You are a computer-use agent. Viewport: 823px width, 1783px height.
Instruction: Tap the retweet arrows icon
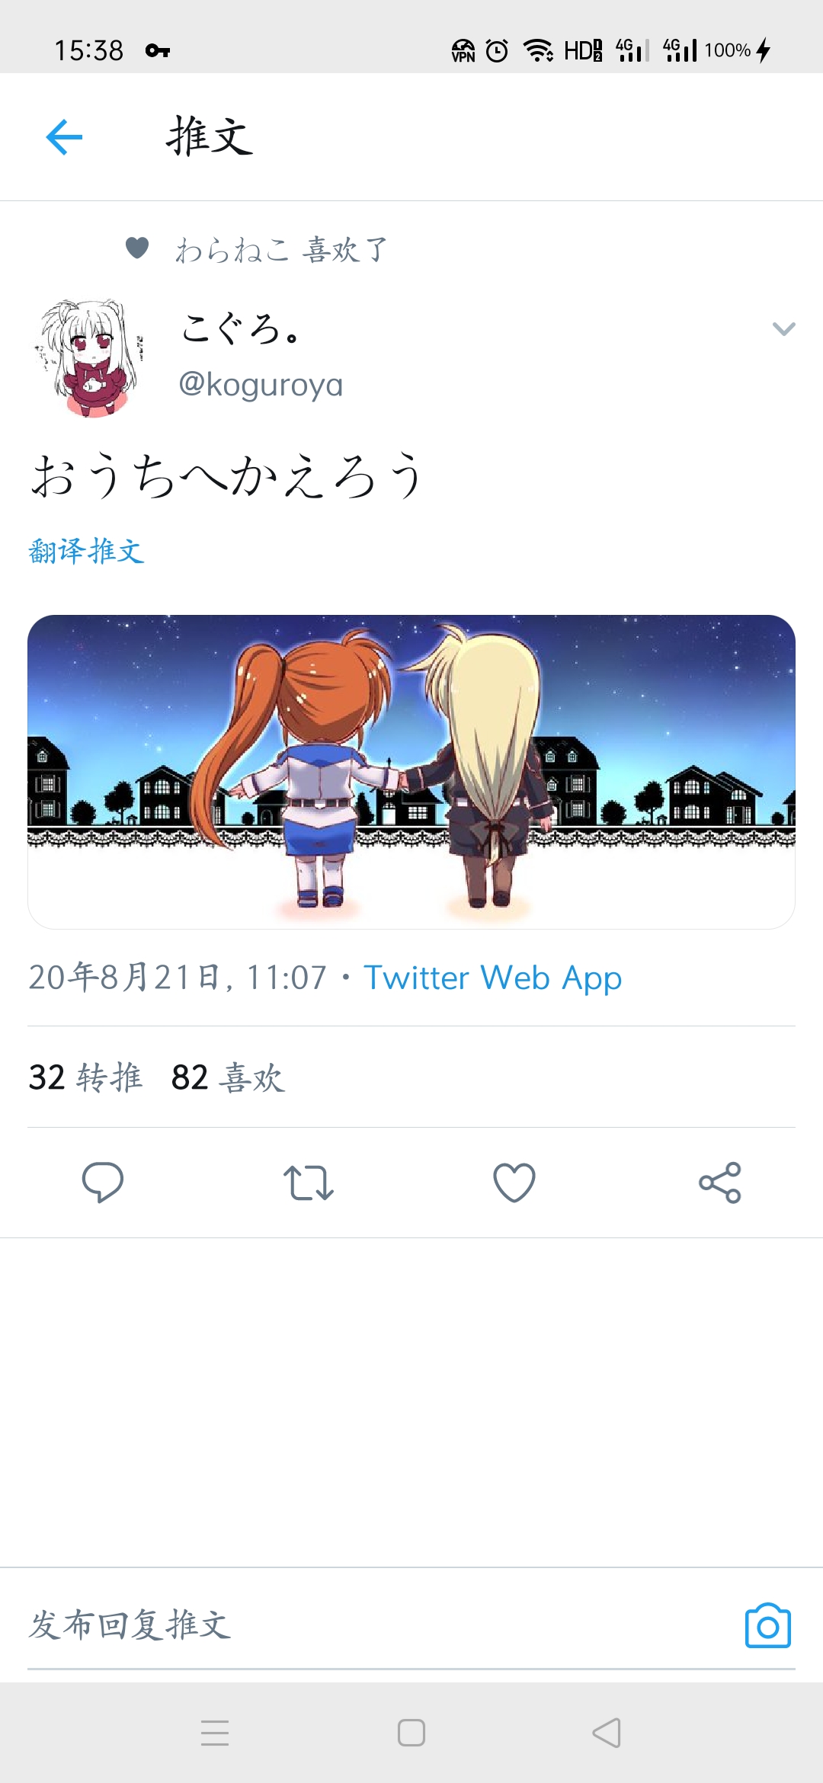click(309, 1183)
